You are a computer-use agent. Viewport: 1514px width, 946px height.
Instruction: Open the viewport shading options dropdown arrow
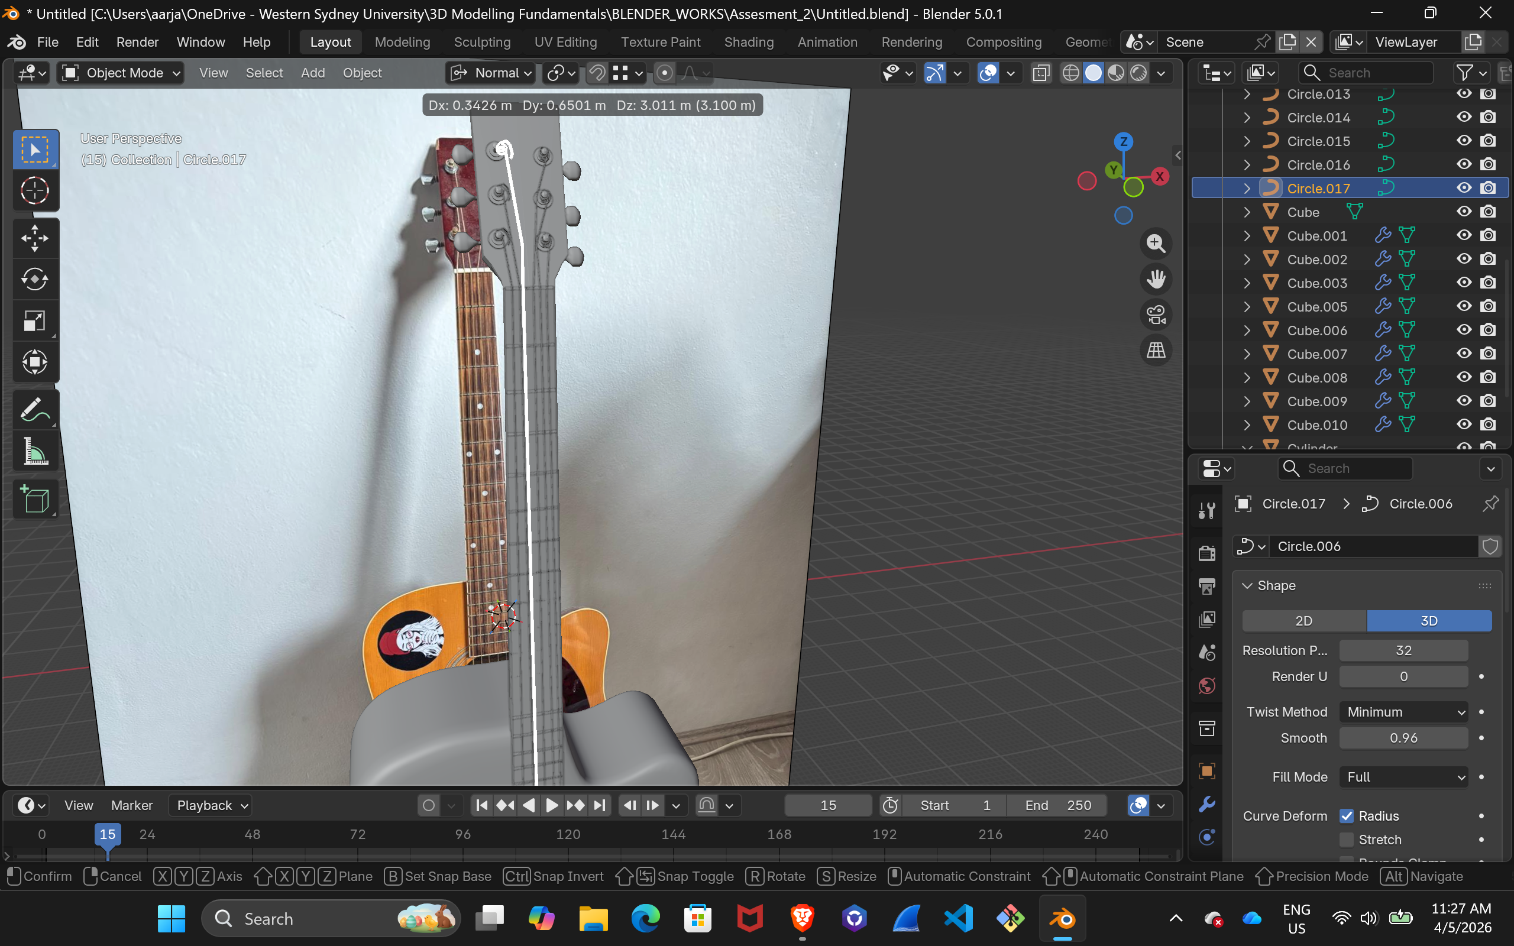click(x=1161, y=73)
